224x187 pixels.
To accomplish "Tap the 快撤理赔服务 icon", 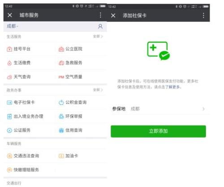I will coord(9,170).
